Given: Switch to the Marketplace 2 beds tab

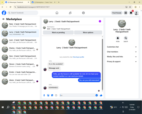Looking at the screenshot, I should tap(43, 2).
